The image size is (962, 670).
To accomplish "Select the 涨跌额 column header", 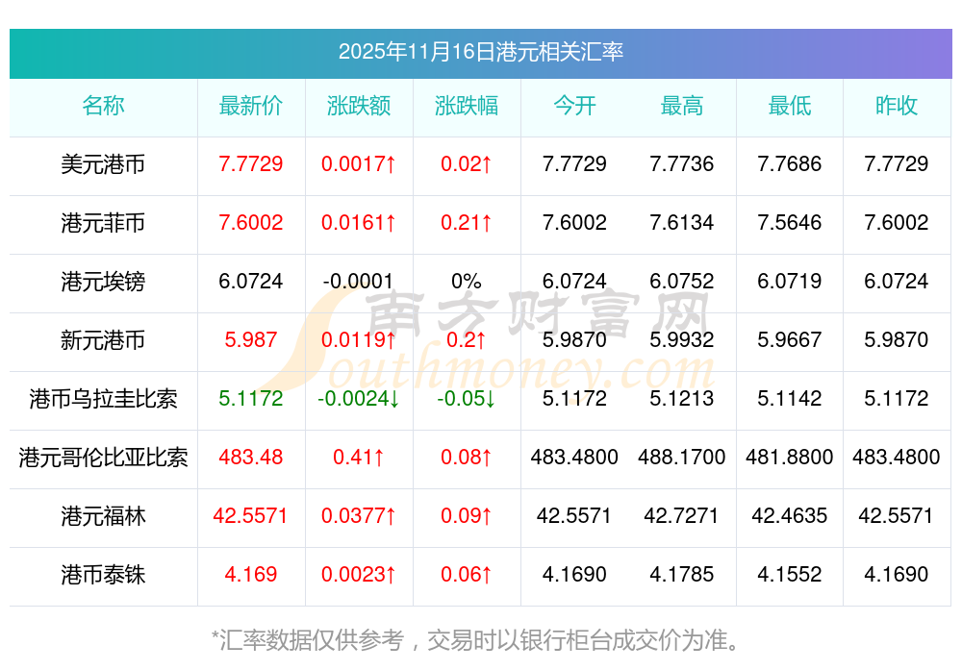I will pyautogui.click(x=358, y=106).
